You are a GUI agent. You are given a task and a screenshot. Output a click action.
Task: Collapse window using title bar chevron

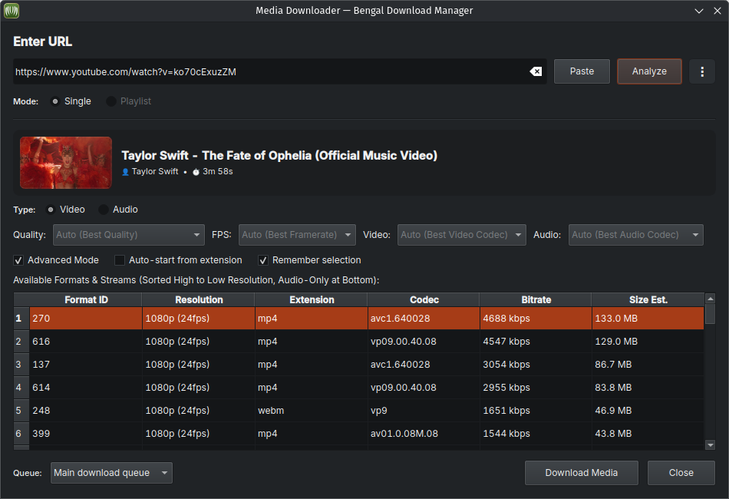click(699, 11)
